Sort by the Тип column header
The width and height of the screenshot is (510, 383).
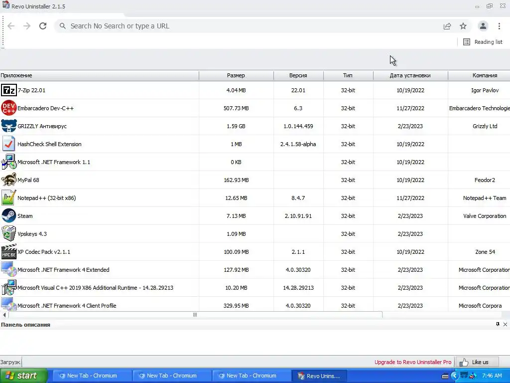(x=348, y=75)
